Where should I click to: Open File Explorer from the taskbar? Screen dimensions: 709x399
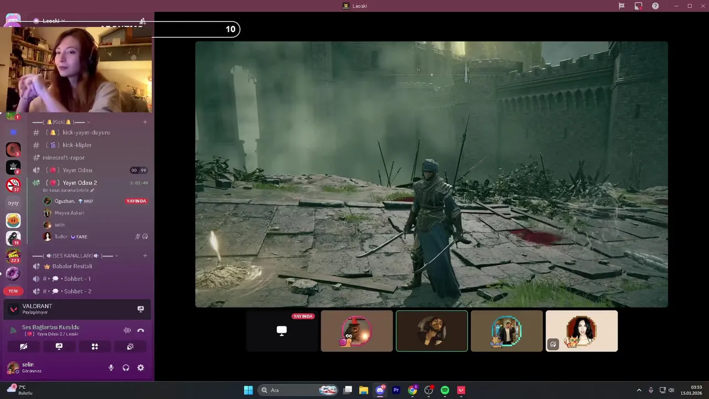coord(363,390)
